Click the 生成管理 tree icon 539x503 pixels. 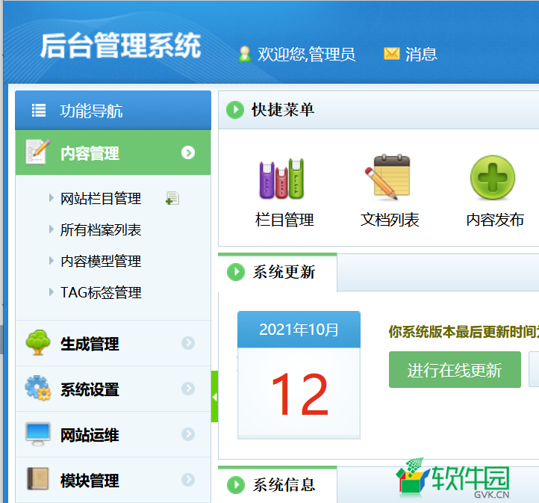(38, 342)
